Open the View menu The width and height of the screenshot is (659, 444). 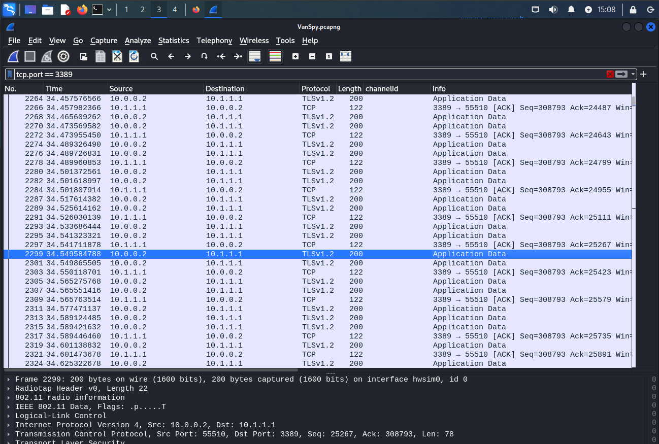click(x=57, y=41)
